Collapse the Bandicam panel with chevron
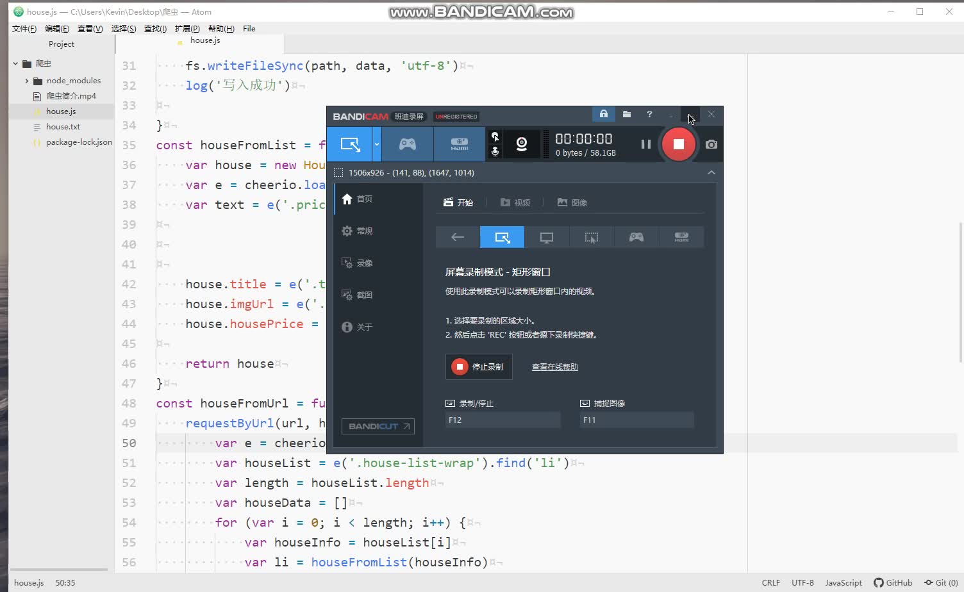 pos(711,172)
